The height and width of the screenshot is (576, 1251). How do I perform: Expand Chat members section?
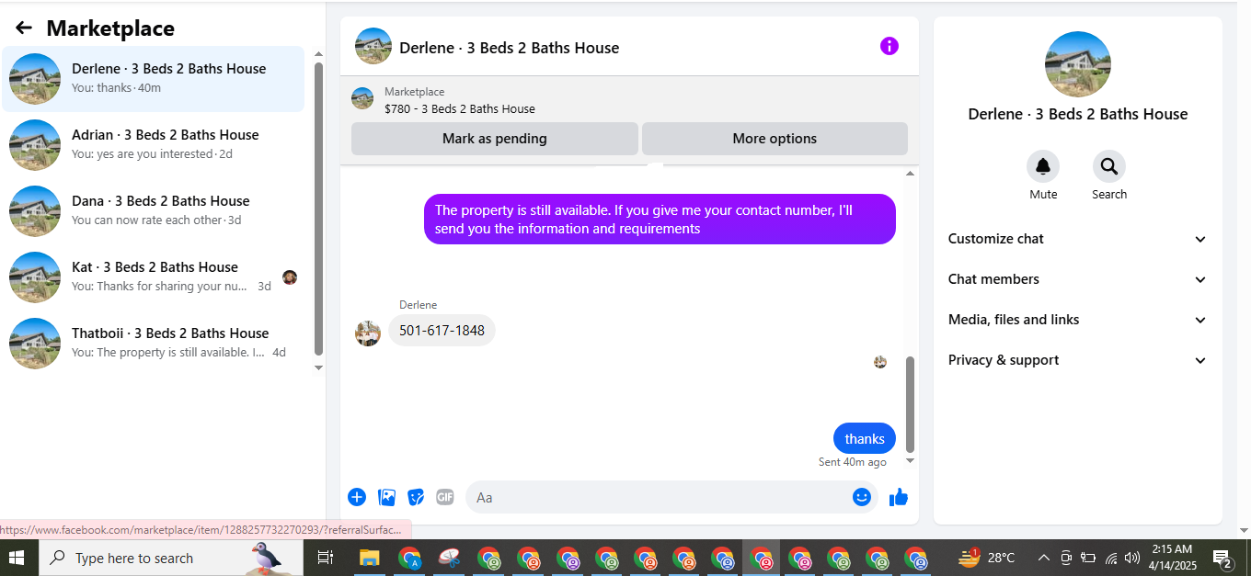pos(1077,279)
